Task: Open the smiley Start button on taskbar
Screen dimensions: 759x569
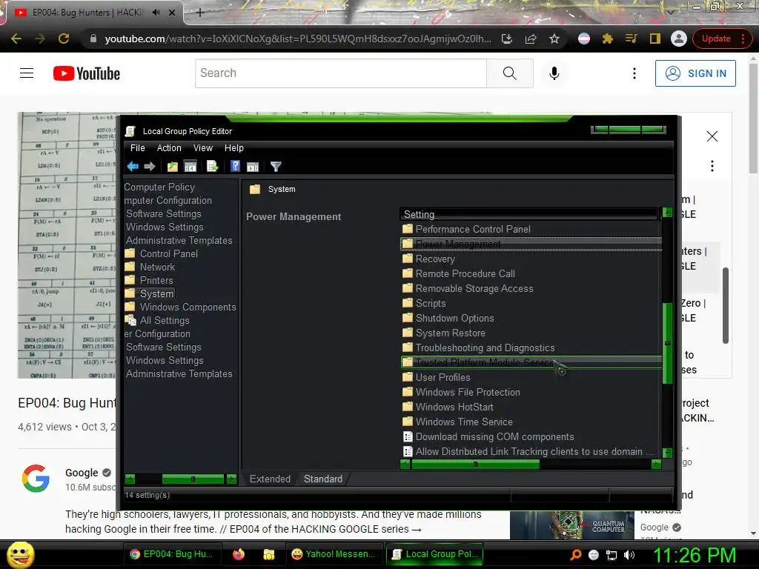Action: tap(21, 554)
